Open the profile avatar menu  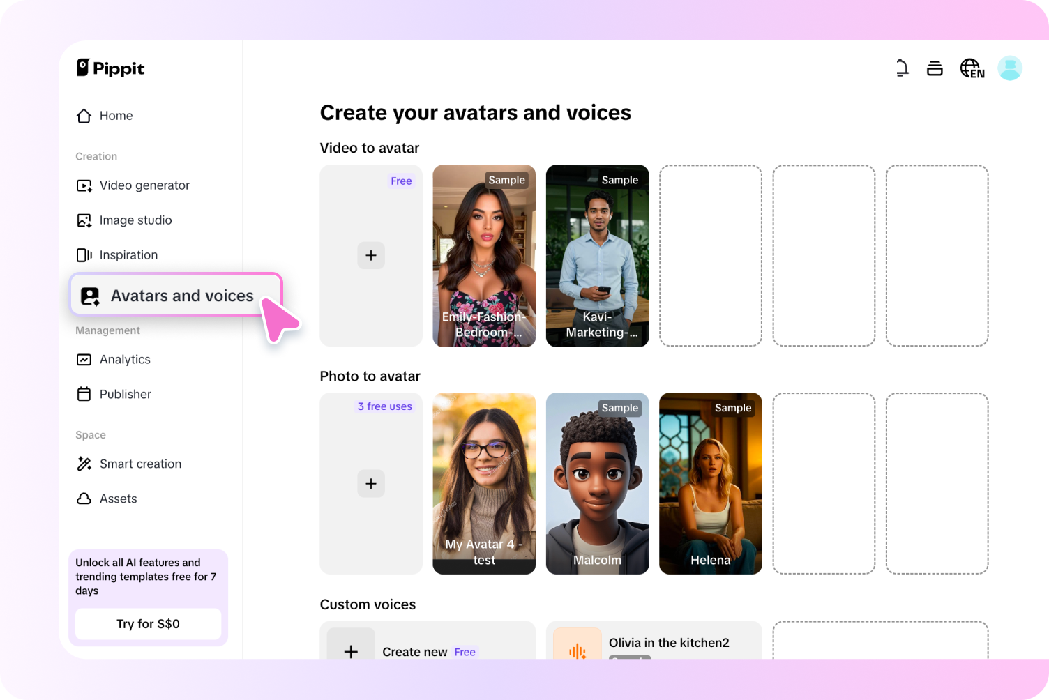click(x=1010, y=68)
